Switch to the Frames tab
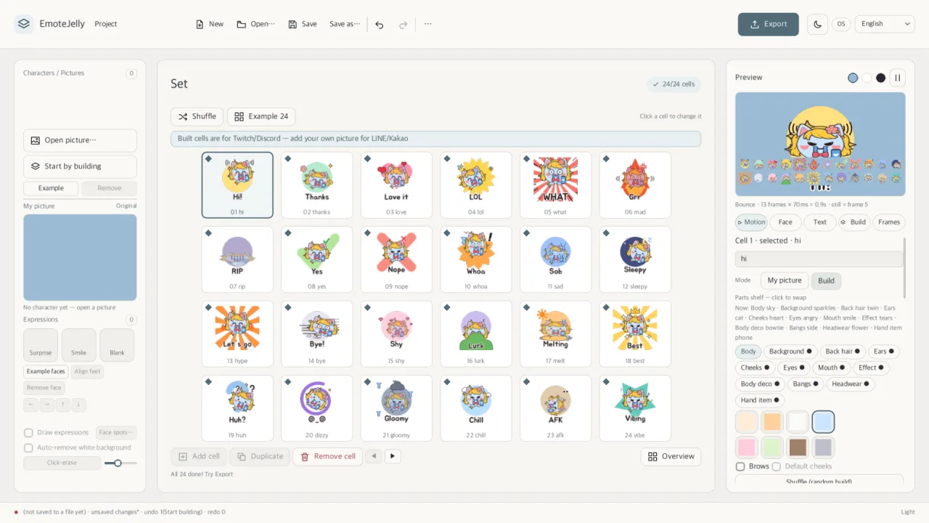The image size is (929, 523). pyautogui.click(x=889, y=222)
